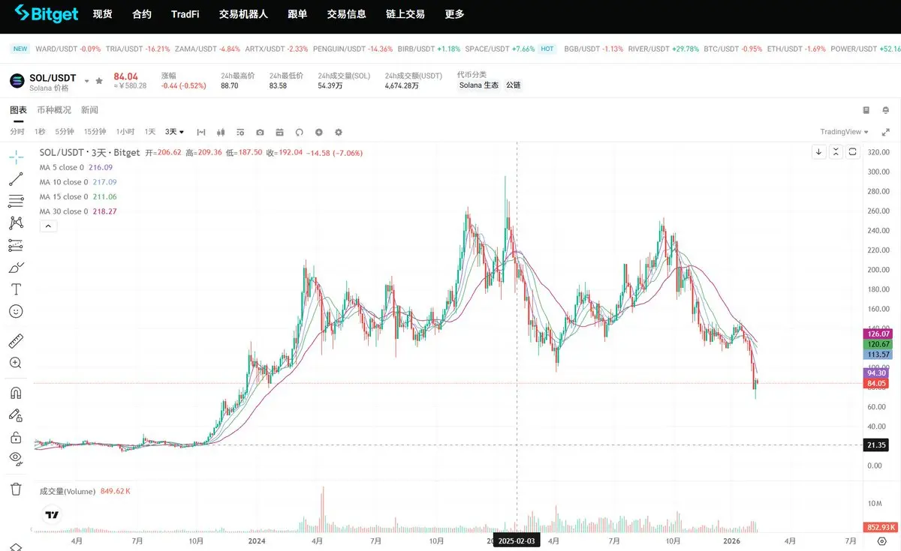Click the circular reset chart icon
Viewport: 901px width, 551px height.
click(x=299, y=132)
